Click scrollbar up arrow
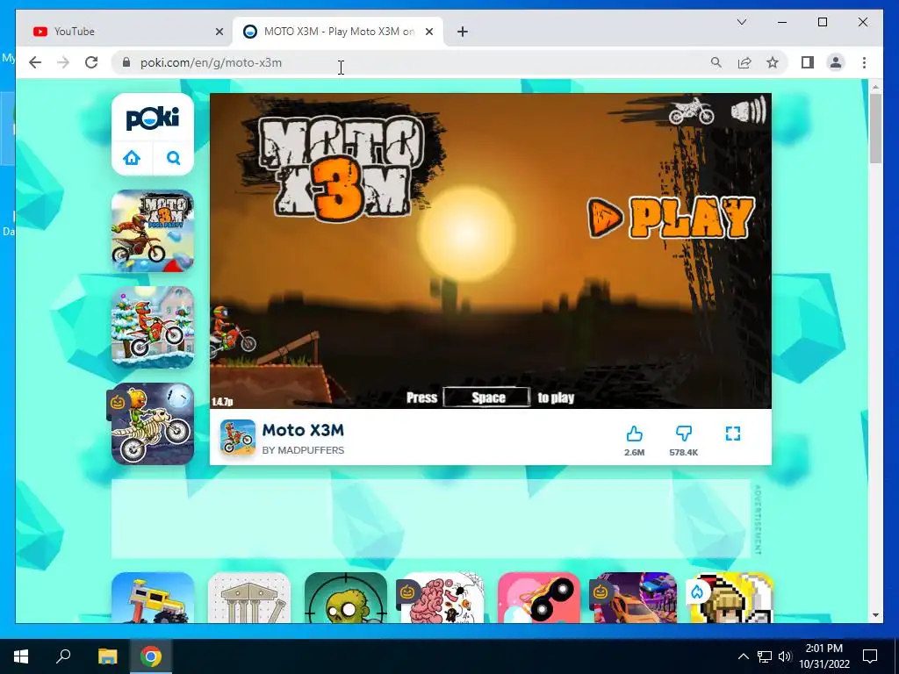Viewport: 899px width, 674px height. click(875, 87)
